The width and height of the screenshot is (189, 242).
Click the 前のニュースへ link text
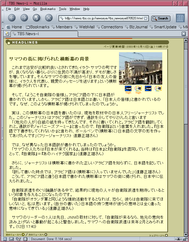click(x=14, y=235)
